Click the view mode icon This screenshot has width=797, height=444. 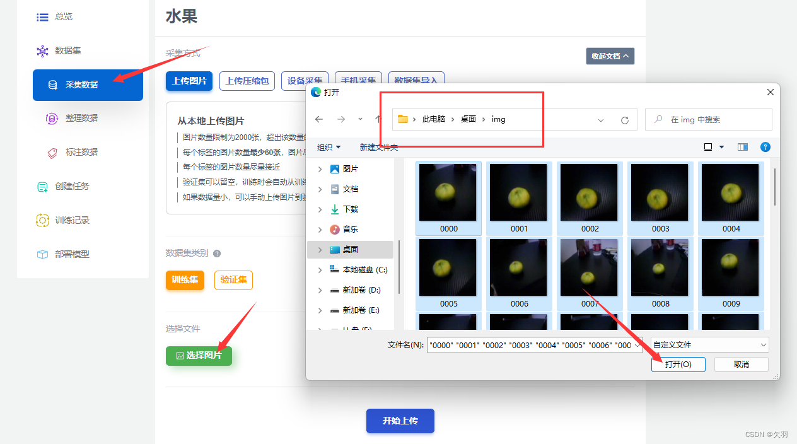[x=708, y=147]
